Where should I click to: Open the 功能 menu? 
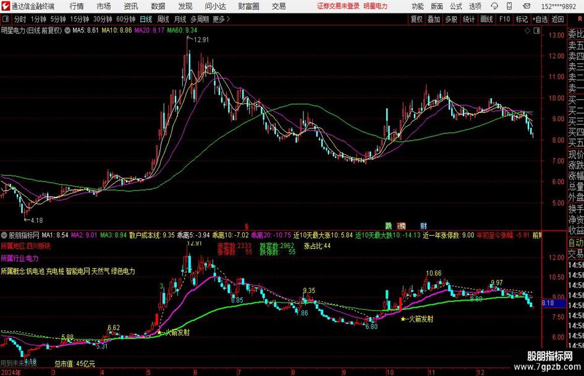point(418,6)
